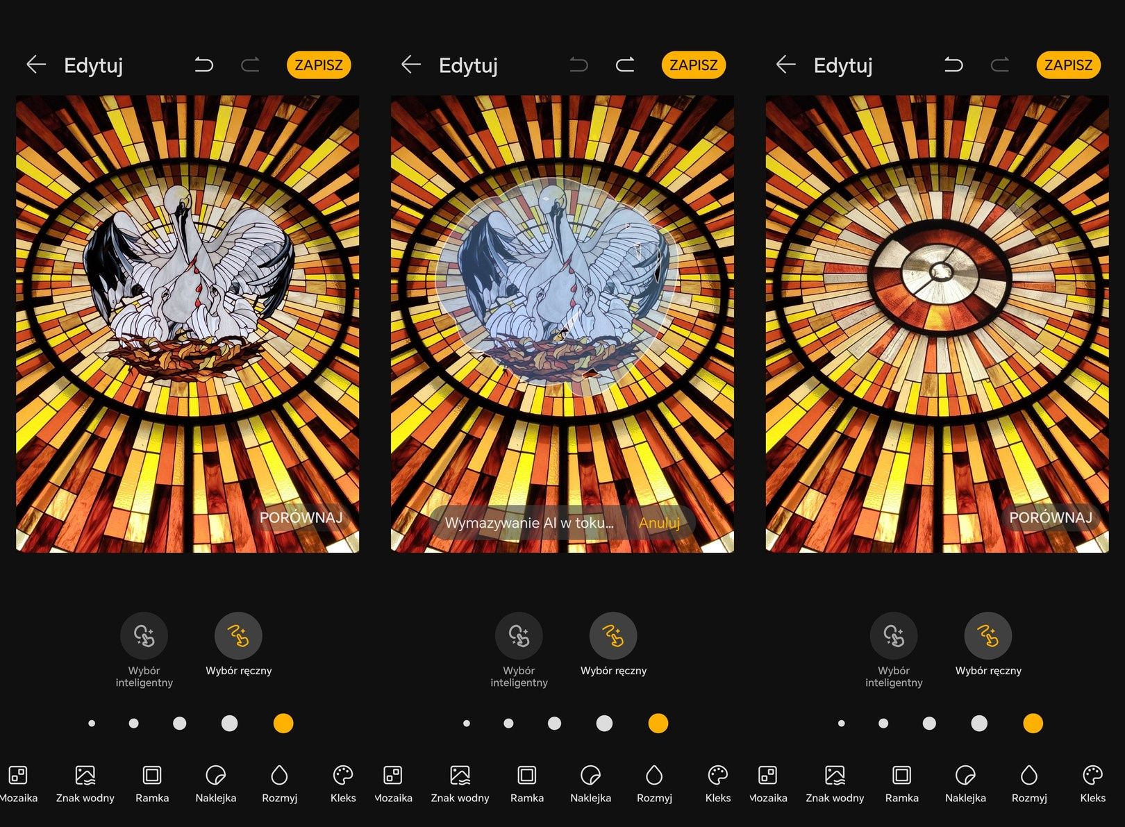Image resolution: width=1125 pixels, height=827 pixels.
Task: Open Znak wodny tool in right screen
Action: click(835, 784)
